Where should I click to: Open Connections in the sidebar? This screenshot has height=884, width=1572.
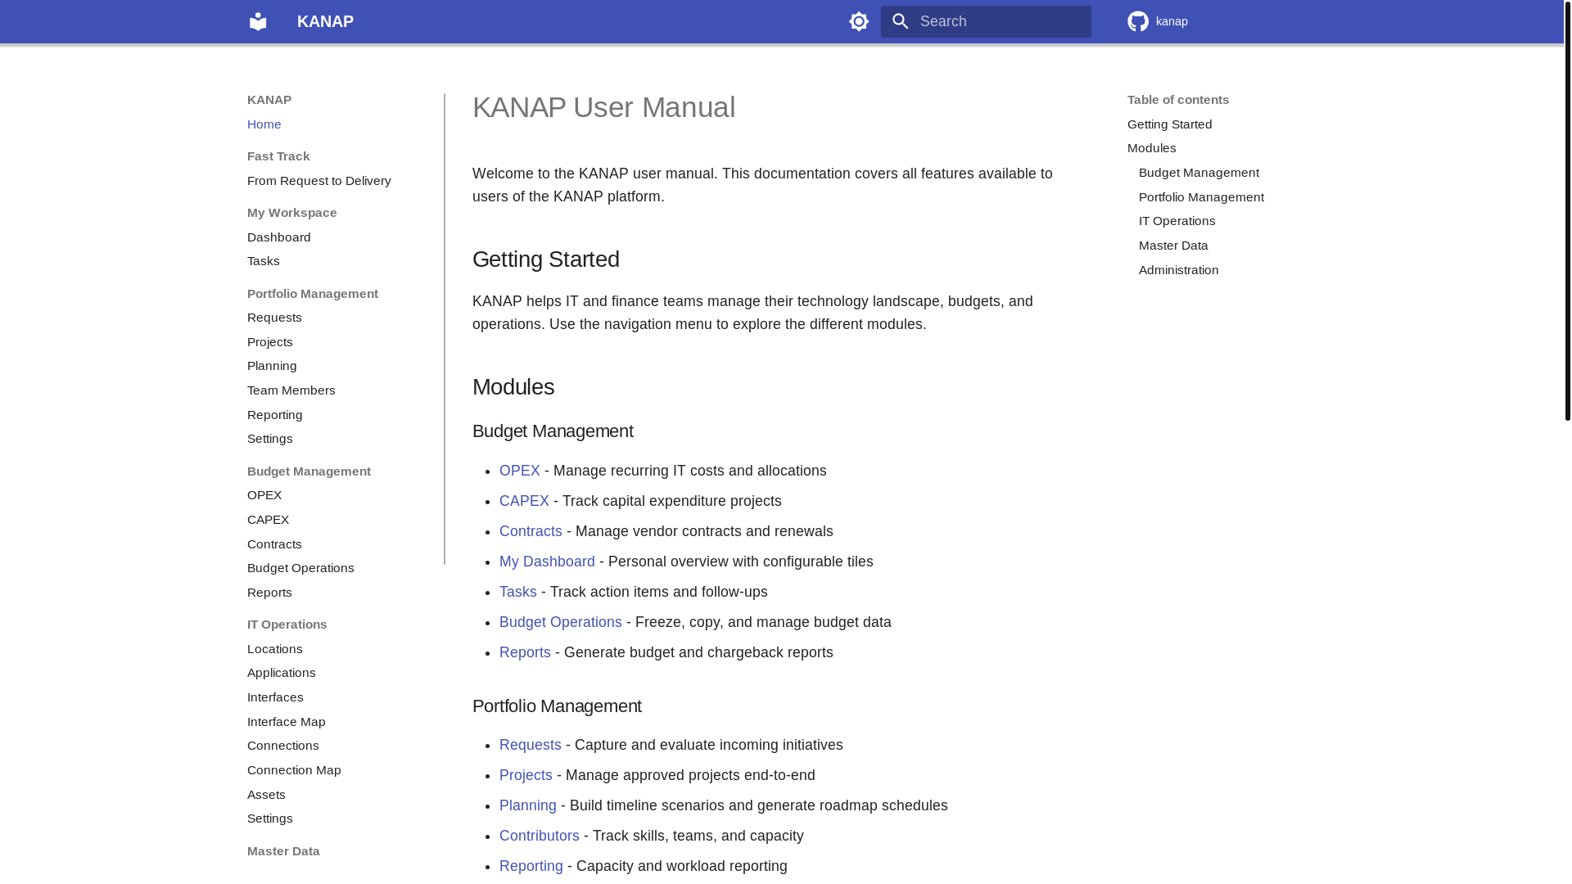[x=283, y=746]
